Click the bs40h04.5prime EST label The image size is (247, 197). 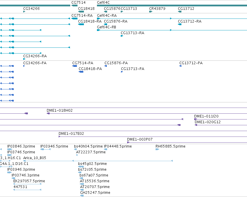tap(88, 146)
